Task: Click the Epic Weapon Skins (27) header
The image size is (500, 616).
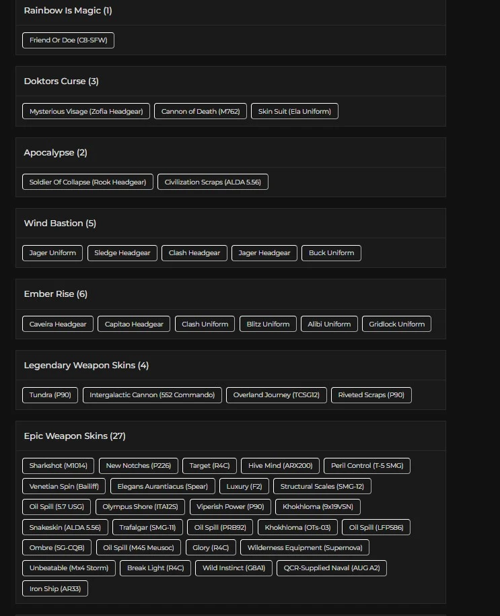Action: (x=75, y=436)
